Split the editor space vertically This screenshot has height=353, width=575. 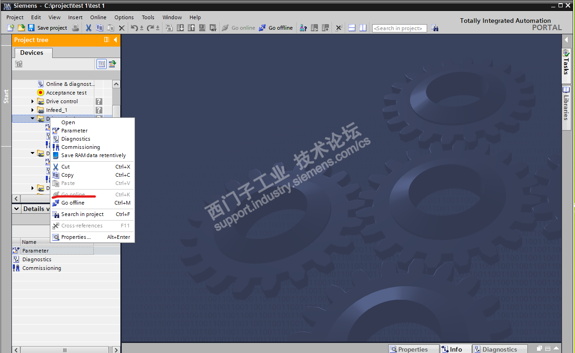click(363, 28)
